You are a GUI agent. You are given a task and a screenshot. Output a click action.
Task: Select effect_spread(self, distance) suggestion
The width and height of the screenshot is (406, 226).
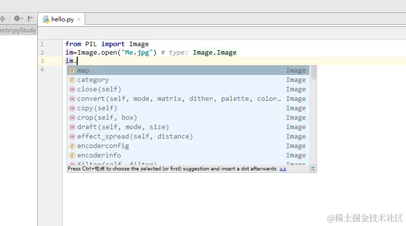[x=188, y=137]
